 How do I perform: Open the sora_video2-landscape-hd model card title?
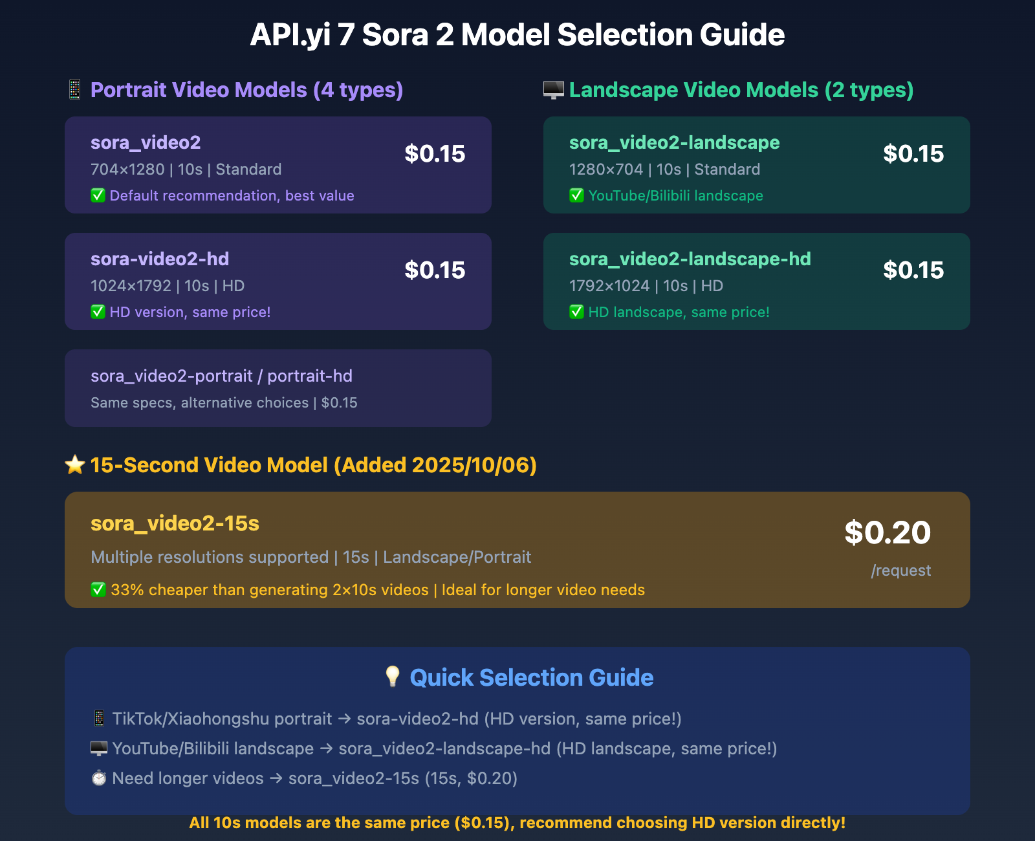690,259
